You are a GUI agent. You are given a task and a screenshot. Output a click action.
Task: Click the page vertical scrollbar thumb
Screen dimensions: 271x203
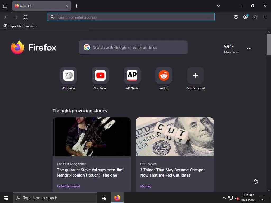[269, 44]
